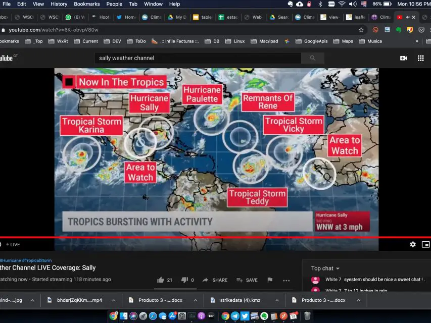The width and height of the screenshot is (431, 323).
Task: Open the Maps bookmarks folder
Action: [x=343, y=41]
